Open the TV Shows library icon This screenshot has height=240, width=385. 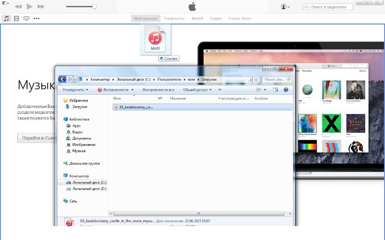pyautogui.click(x=26, y=18)
